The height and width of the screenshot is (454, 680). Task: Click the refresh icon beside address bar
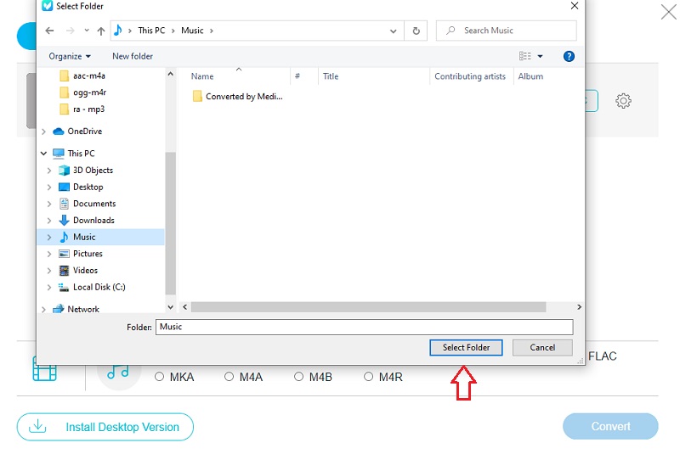click(x=416, y=31)
